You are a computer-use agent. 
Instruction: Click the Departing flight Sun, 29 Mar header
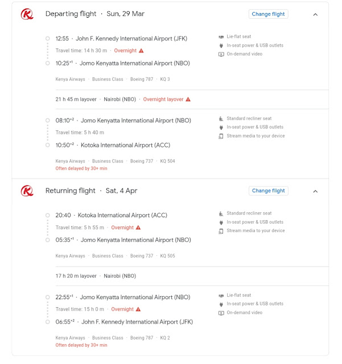click(95, 14)
